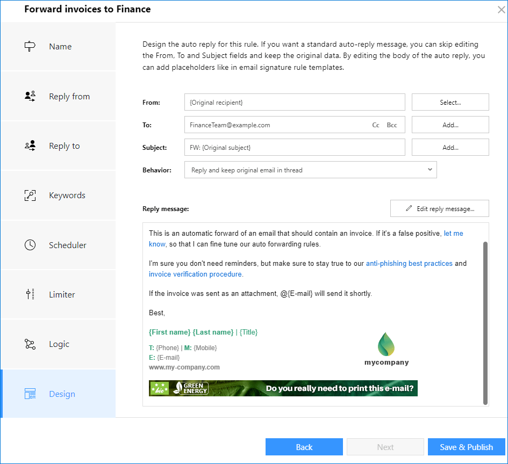Click Save & Publish
This screenshot has height=464, width=508.
pos(466,446)
